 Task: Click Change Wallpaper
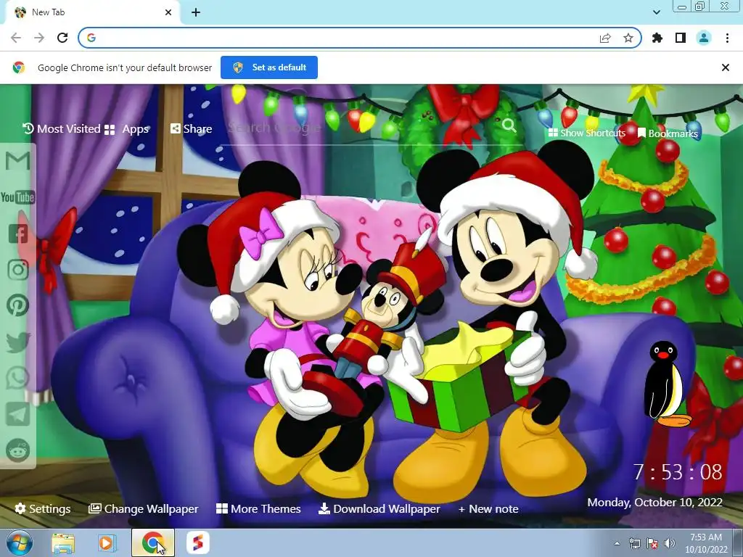pyautogui.click(x=144, y=508)
